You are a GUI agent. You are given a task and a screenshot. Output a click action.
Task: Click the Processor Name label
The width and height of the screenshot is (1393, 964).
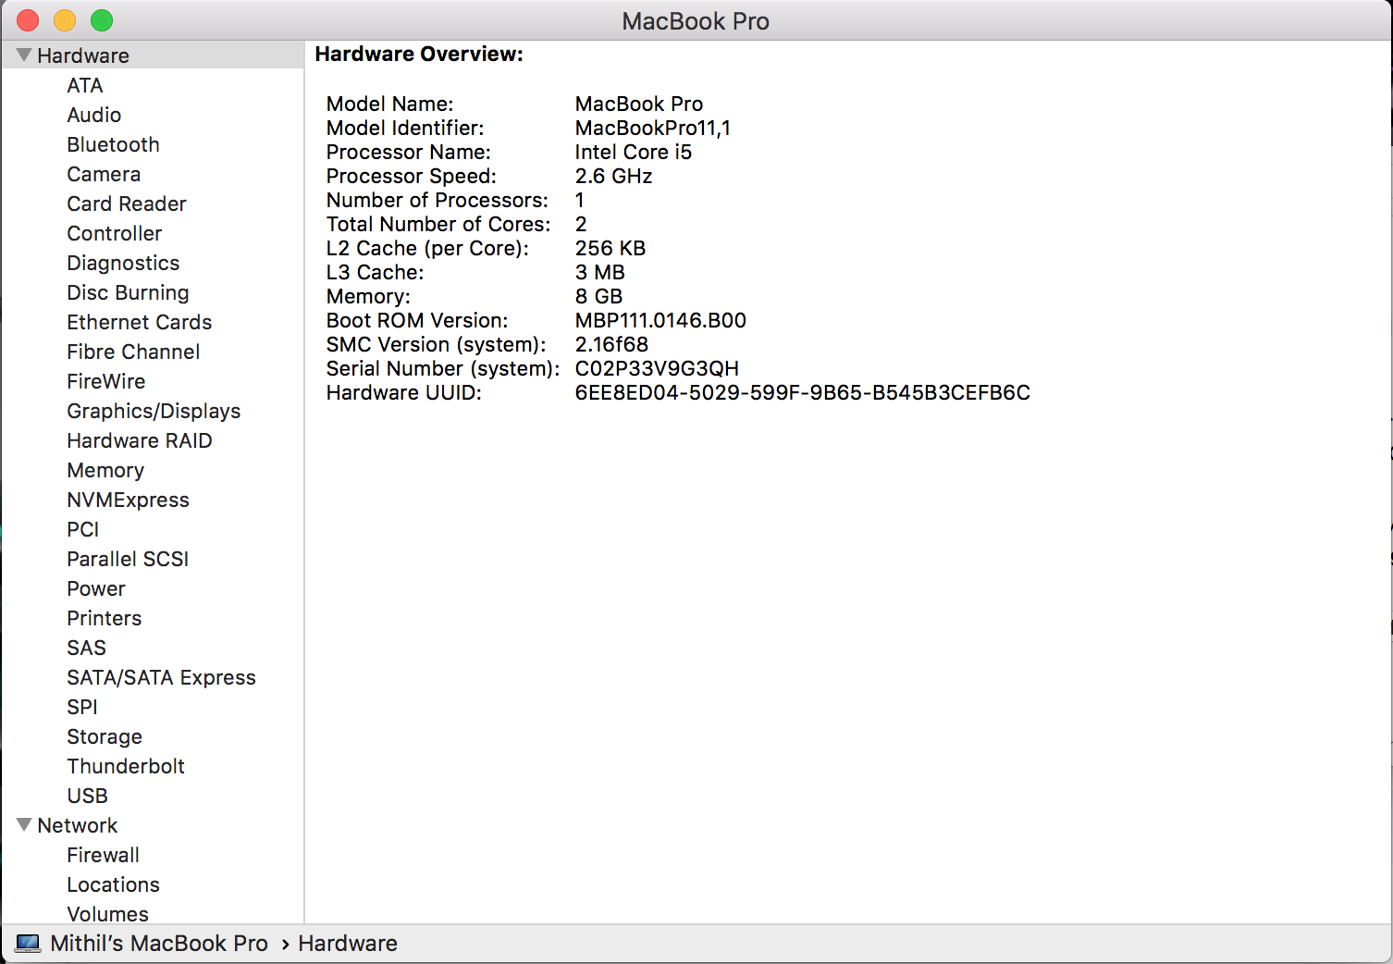pos(409,152)
